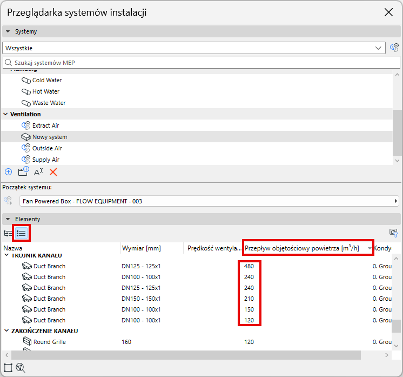Switch to tree view of elements
The image size is (403, 377).
coord(8,234)
